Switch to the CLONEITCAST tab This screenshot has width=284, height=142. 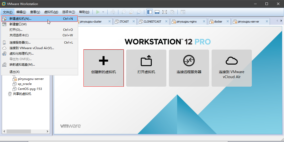(153, 22)
